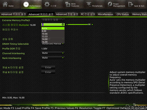Viewport: 147px width, 110px height.
Task: Switch to Memory Status tab
Action: pyautogui.click(x=139, y=14)
